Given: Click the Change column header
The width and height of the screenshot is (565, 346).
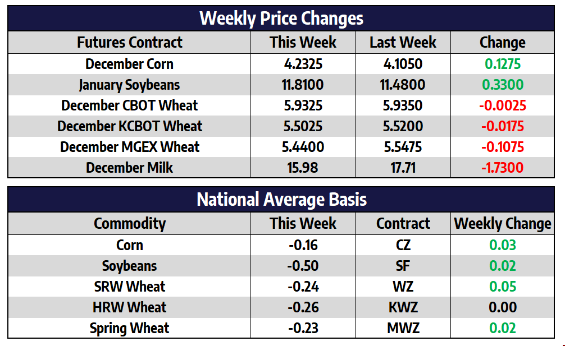Looking at the screenshot, I should click(502, 43).
